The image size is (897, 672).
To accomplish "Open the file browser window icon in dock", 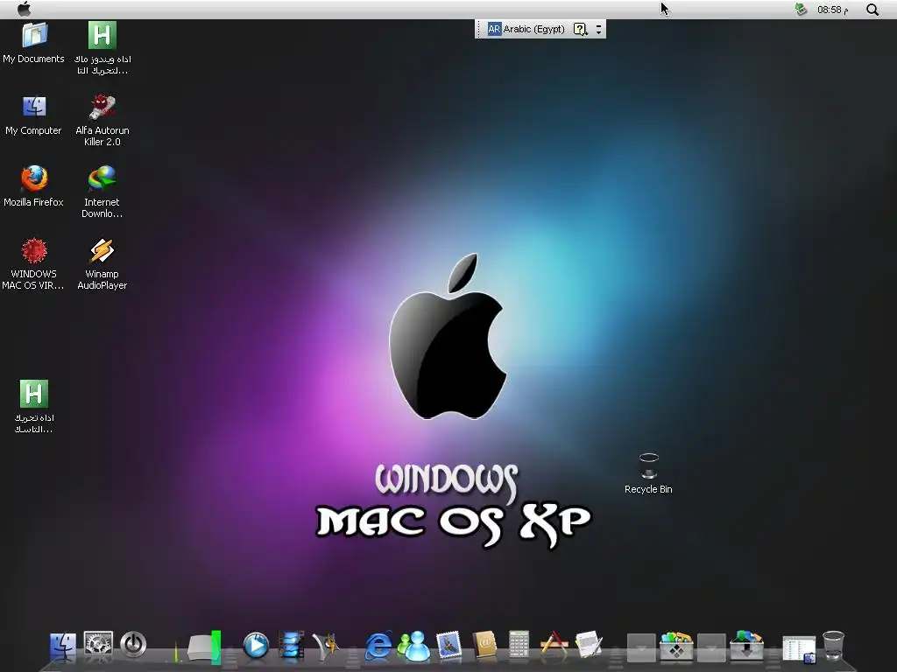I will 799,650.
